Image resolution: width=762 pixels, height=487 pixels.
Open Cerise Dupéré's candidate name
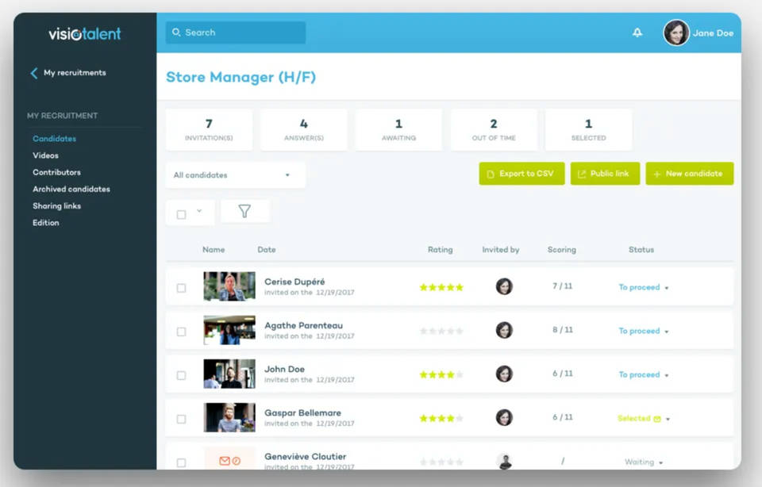click(294, 282)
